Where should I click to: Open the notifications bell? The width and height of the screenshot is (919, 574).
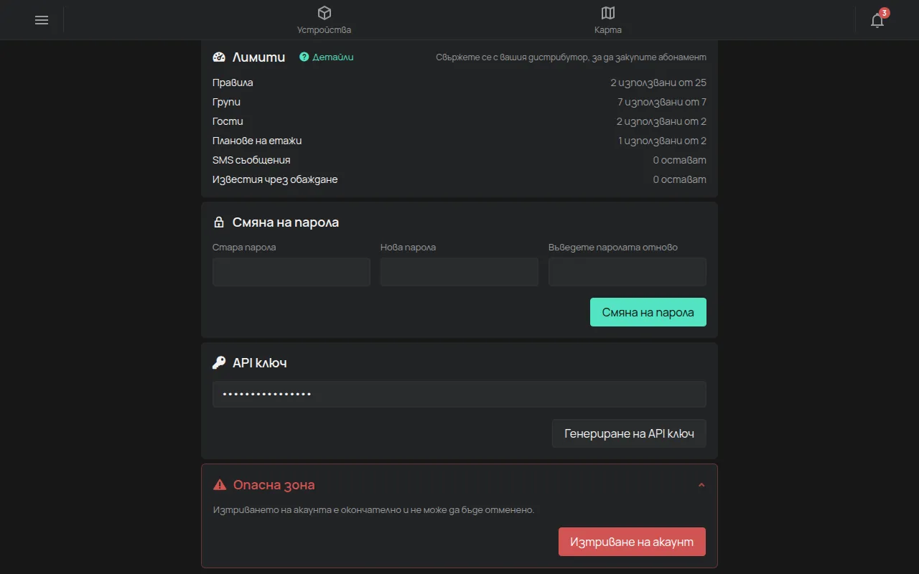coord(877,20)
